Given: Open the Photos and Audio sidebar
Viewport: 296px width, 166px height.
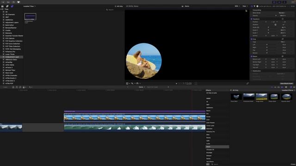Looking at the screenshot, I should (x=7, y=6).
